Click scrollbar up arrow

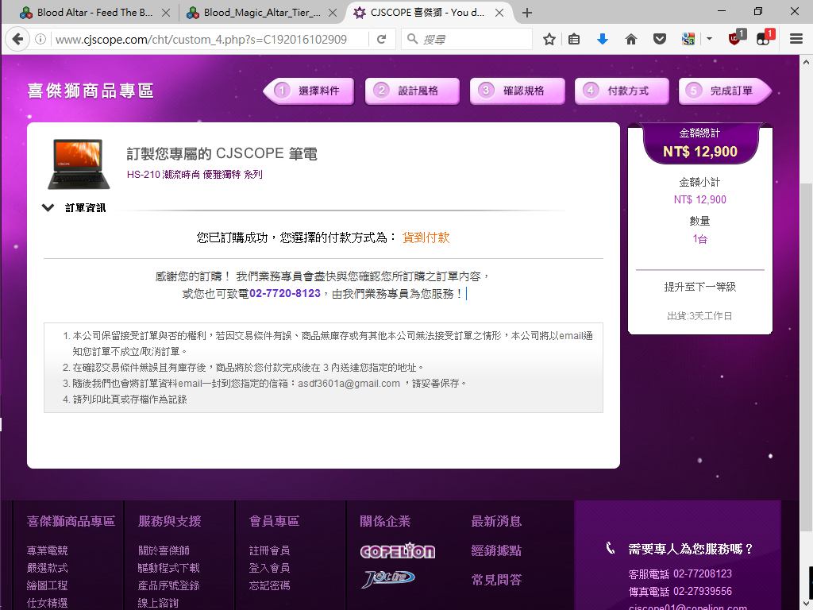pyautogui.click(x=807, y=62)
